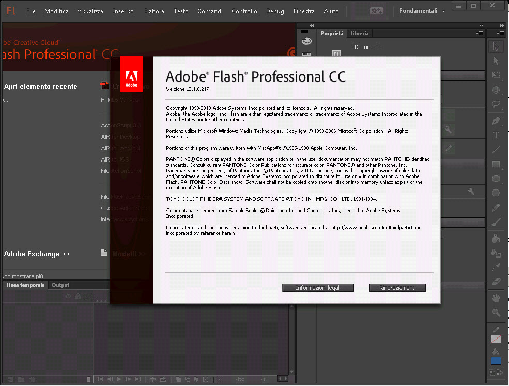Open the tools panel options menu
Viewport: 509px width, 386px height.
(500, 33)
